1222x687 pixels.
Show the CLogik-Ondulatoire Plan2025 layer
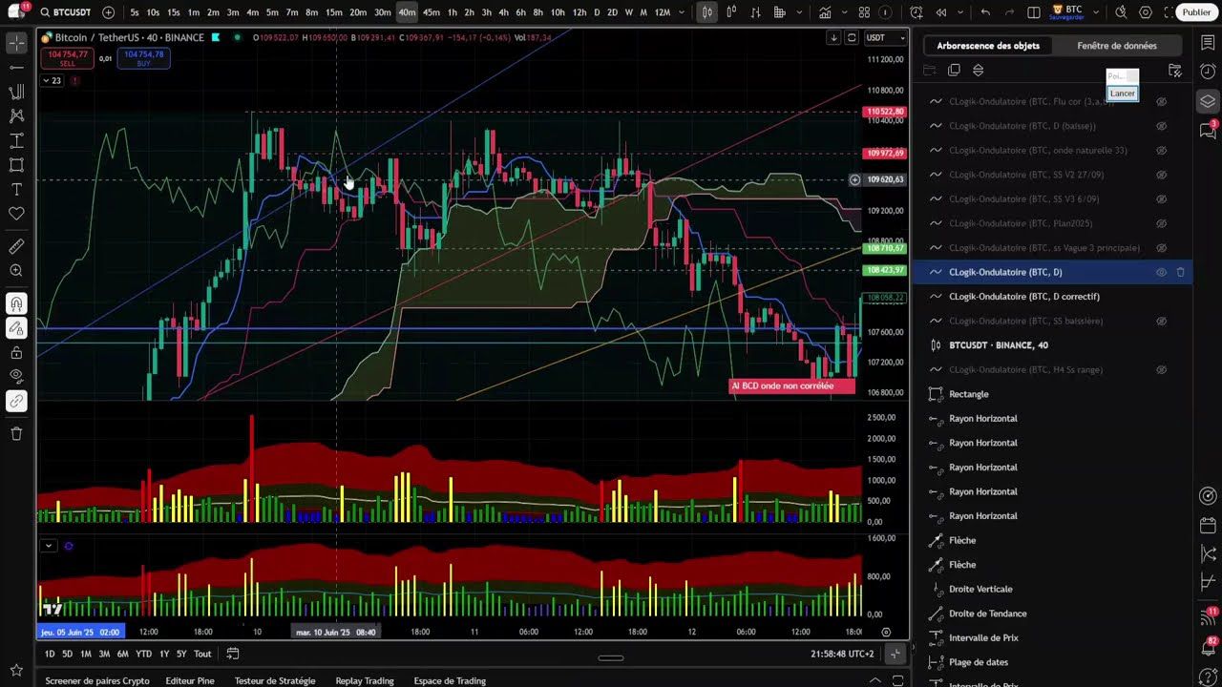1162,223
